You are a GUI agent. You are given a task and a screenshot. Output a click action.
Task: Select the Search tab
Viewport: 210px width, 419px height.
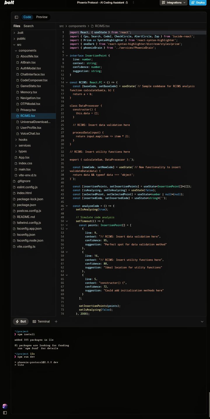pos(29,26)
